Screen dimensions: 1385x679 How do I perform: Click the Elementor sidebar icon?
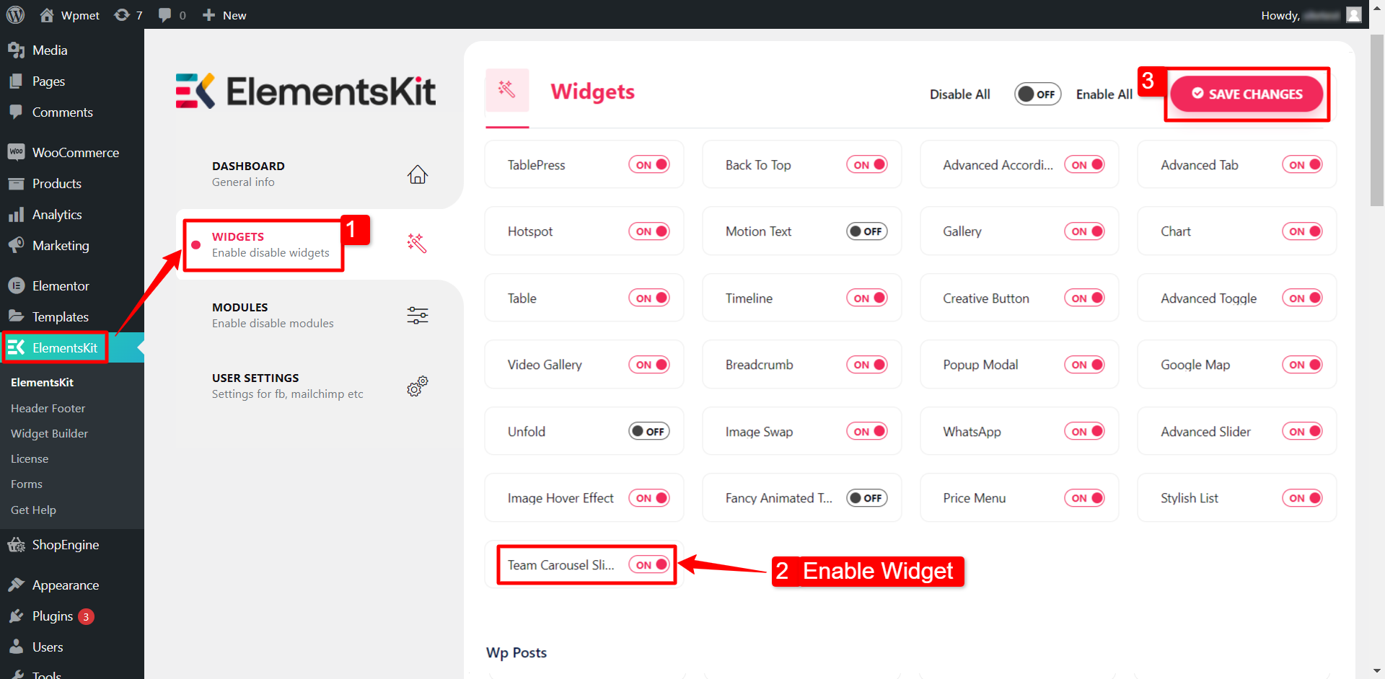16,285
